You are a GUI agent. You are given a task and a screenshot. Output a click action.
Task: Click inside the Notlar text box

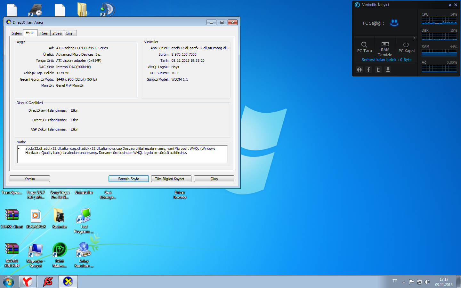coord(122,154)
